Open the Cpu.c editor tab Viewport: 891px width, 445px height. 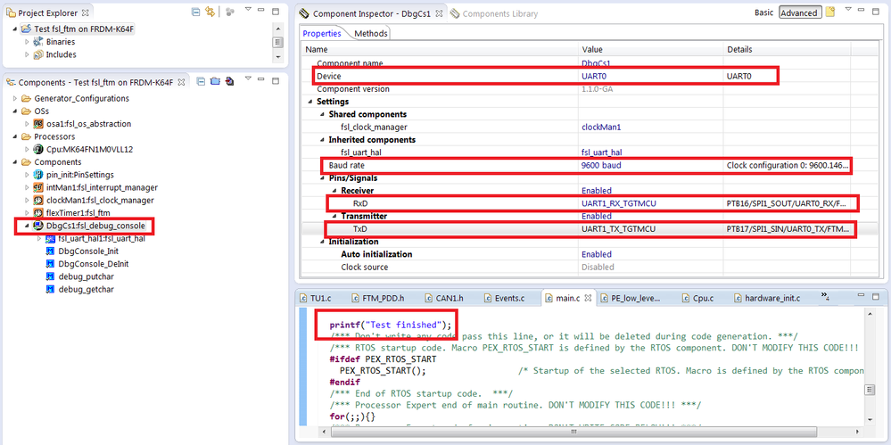tap(697, 297)
